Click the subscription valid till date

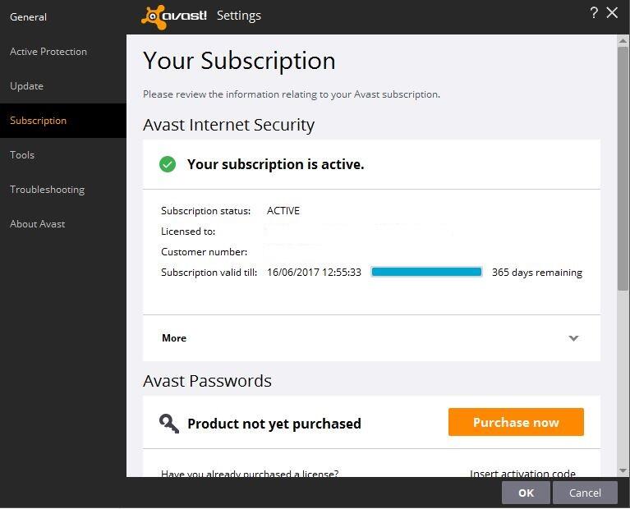pos(314,273)
